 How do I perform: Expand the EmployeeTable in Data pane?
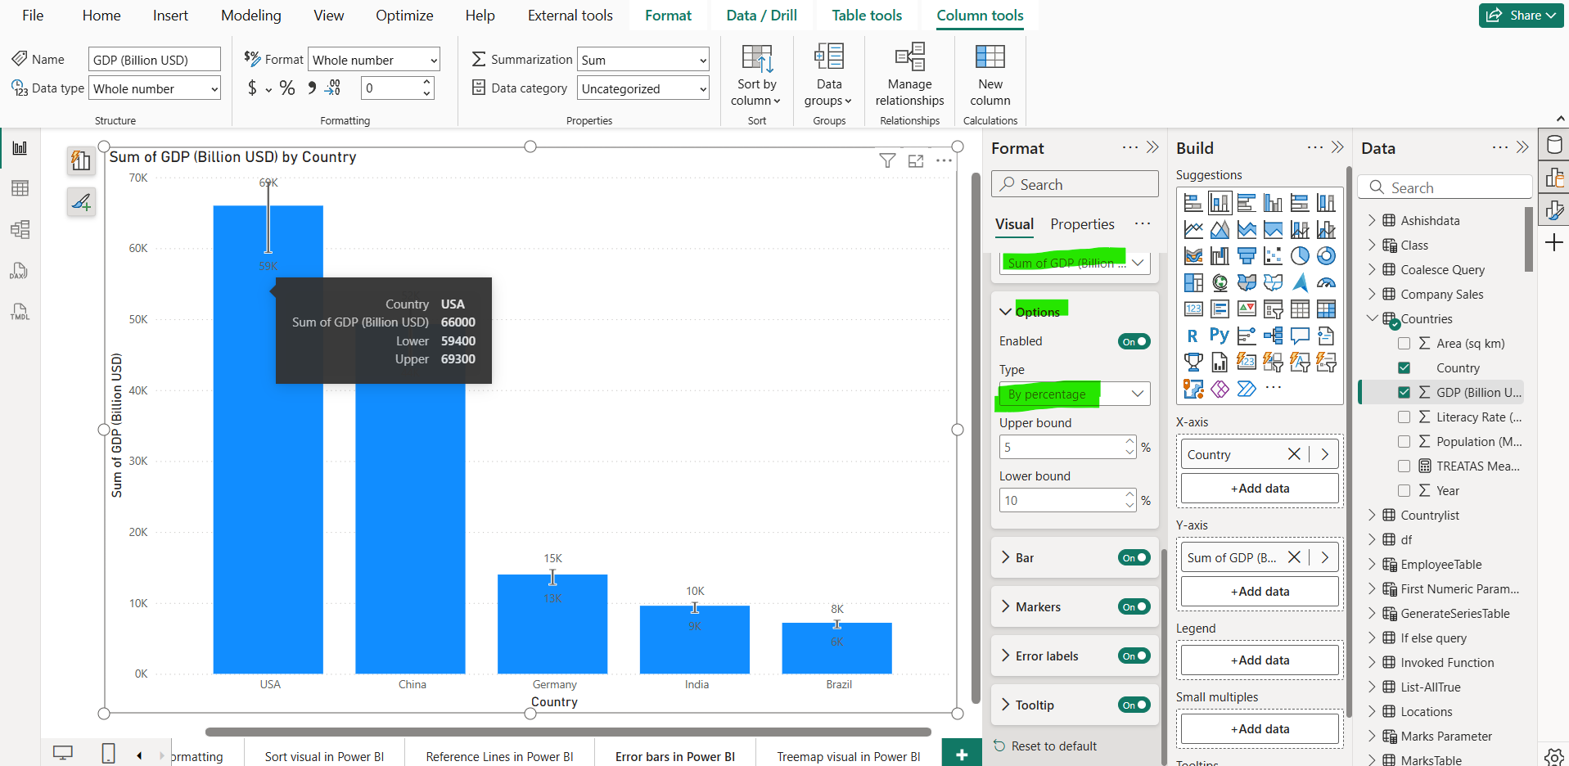click(x=1374, y=564)
